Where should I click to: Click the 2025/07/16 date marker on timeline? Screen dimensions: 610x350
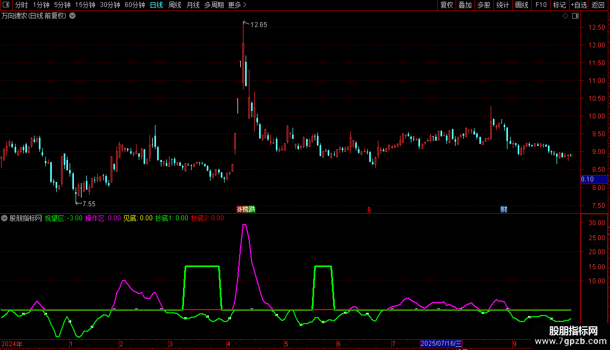tap(441, 344)
